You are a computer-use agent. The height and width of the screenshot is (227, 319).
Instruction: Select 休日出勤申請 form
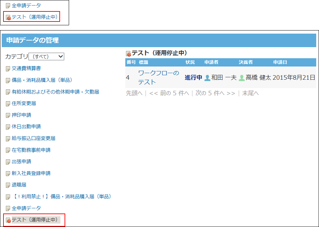(x=26, y=126)
